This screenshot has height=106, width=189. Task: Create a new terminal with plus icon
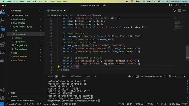pyautogui.click(x=129, y=77)
